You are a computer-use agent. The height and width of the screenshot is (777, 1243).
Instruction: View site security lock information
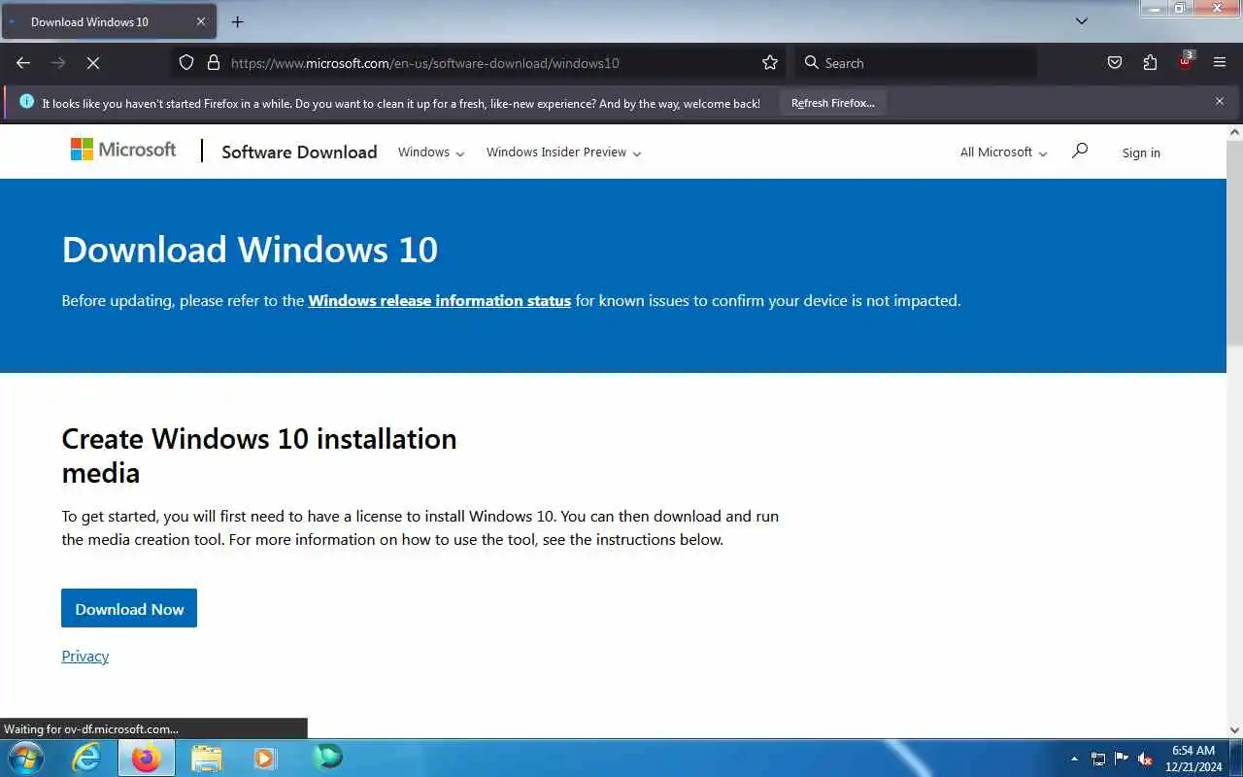(x=214, y=63)
